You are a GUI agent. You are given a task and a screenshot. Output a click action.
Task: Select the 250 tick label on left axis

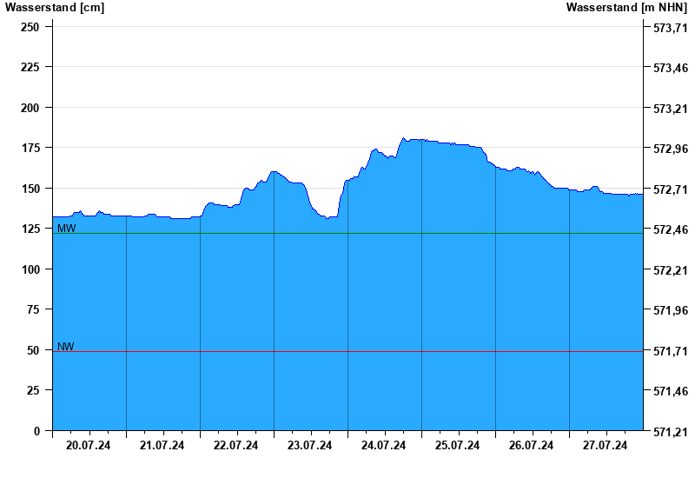pyautogui.click(x=30, y=27)
